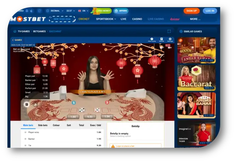Select the 9.30 odds for Tie

tap(99, 145)
